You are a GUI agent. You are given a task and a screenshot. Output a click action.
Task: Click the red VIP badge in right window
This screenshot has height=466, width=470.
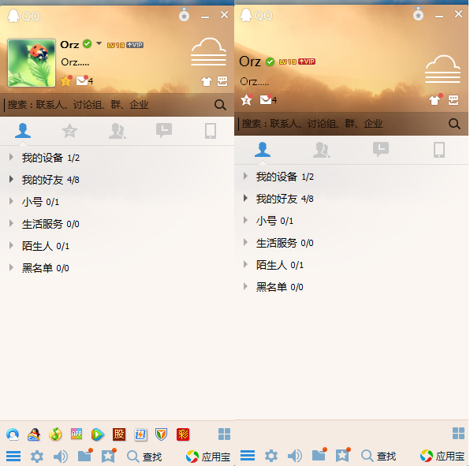click(307, 62)
